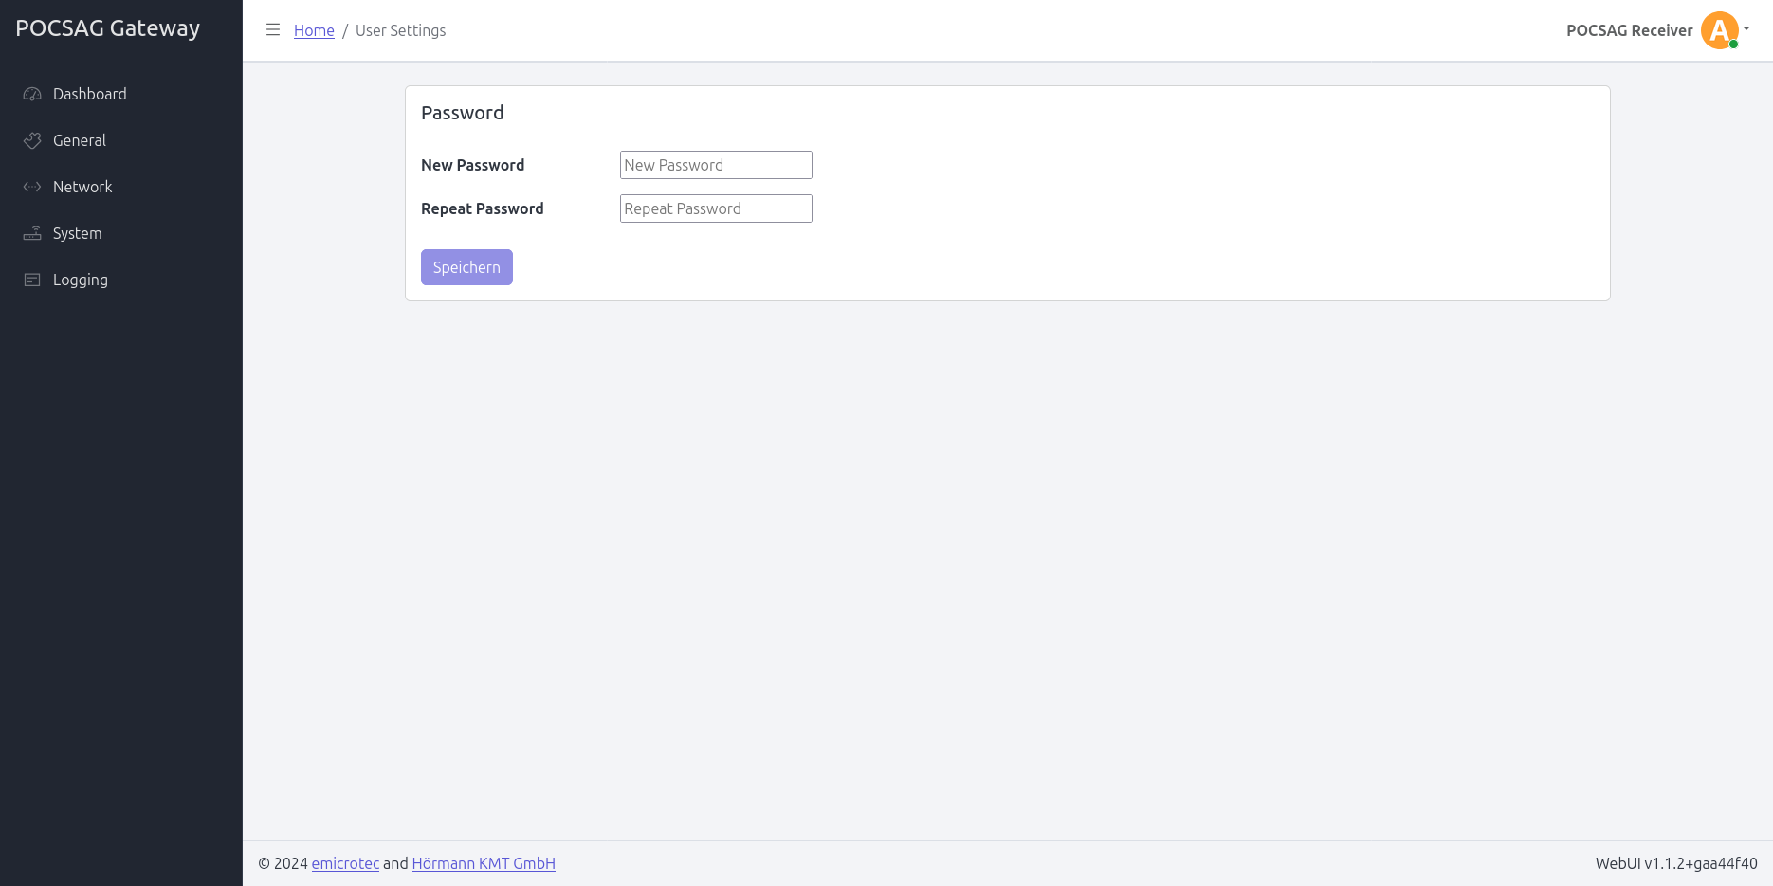Viewport: 1773px width, 886px height.
Task: Click the POCSAG Gateway brand title
Action: (108, 28)
